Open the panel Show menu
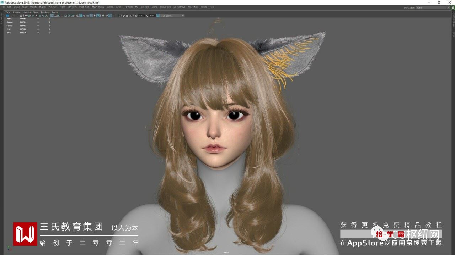Viewport: 455px width, 255px height. coord(36,12)
